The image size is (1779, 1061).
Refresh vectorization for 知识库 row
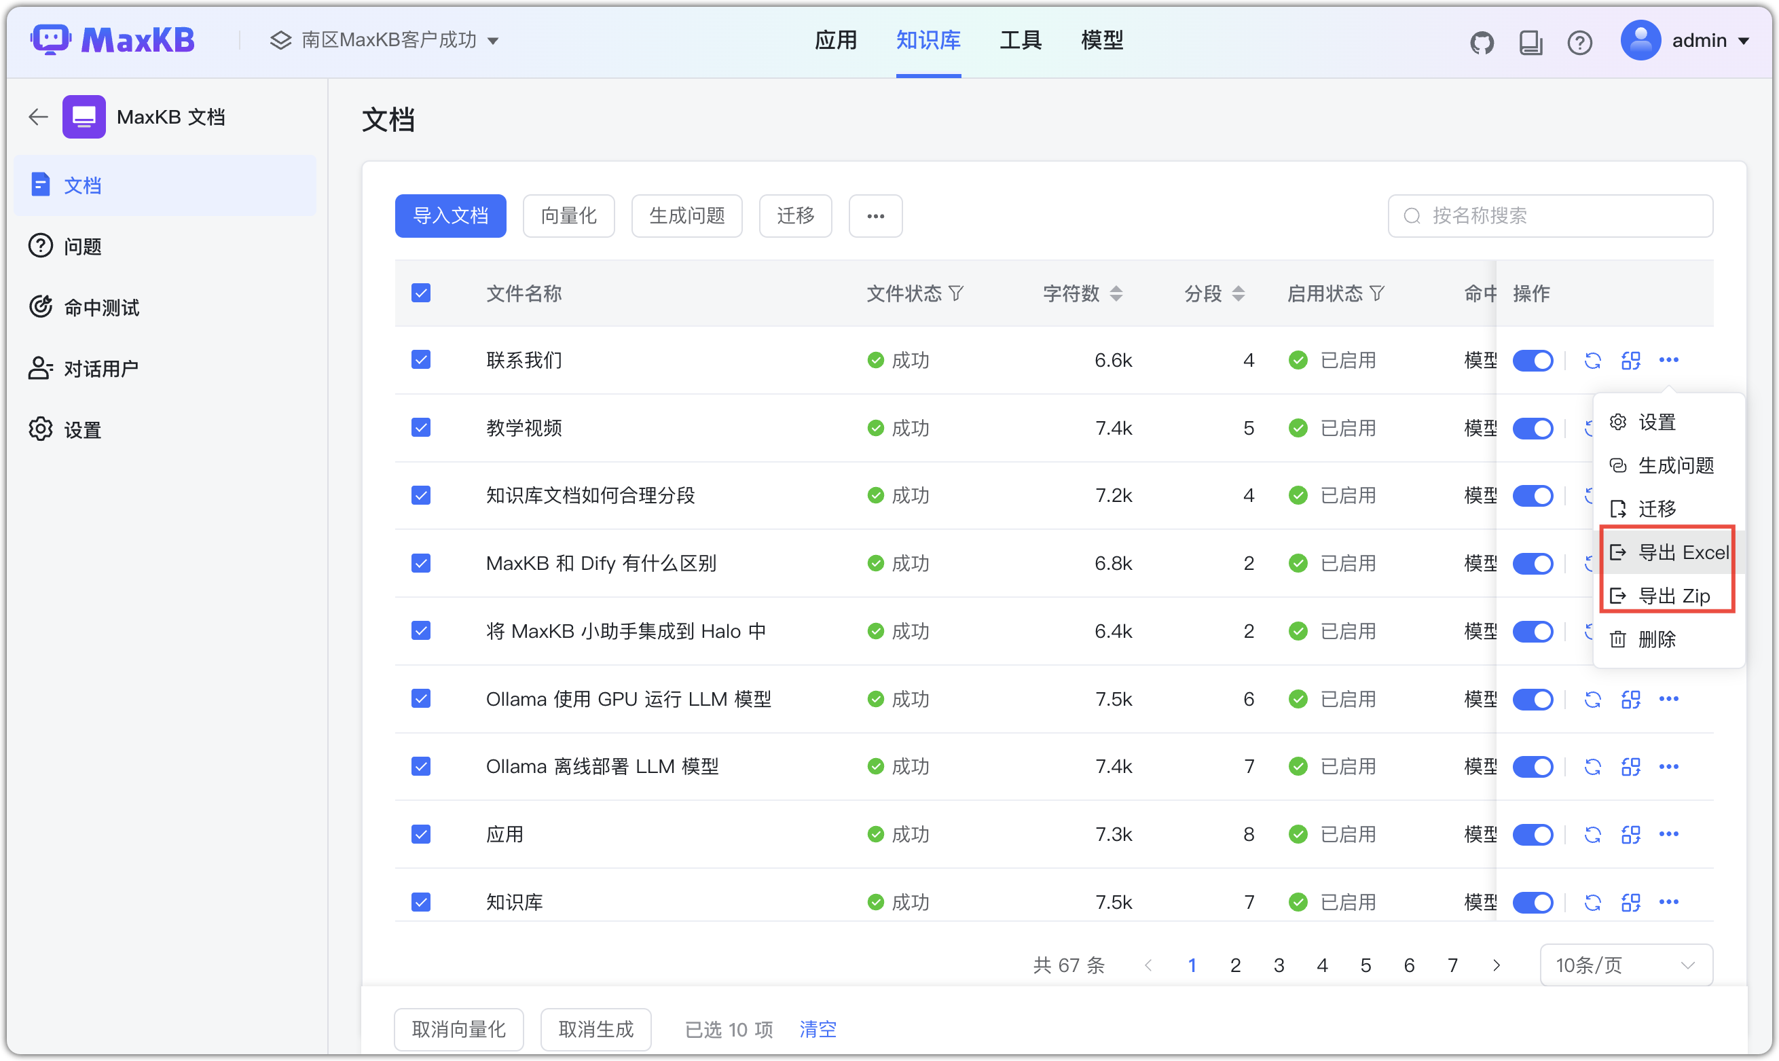[1592, 902]
